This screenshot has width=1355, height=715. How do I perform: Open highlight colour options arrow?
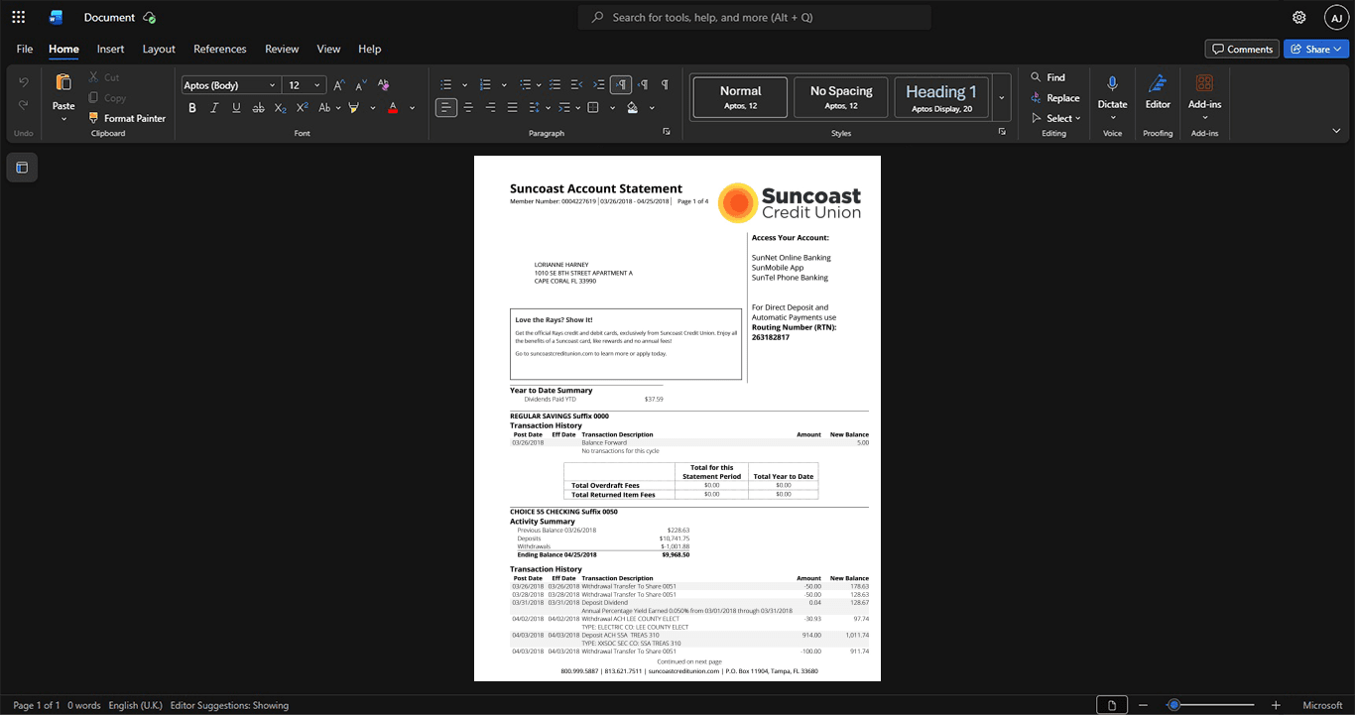pyautogui.click(x=373, y=107)
